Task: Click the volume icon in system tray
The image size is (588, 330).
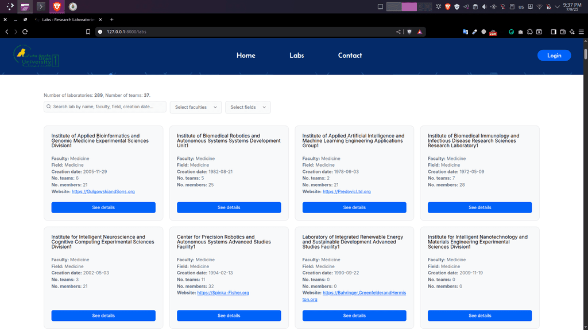Action: pos(483,7)
